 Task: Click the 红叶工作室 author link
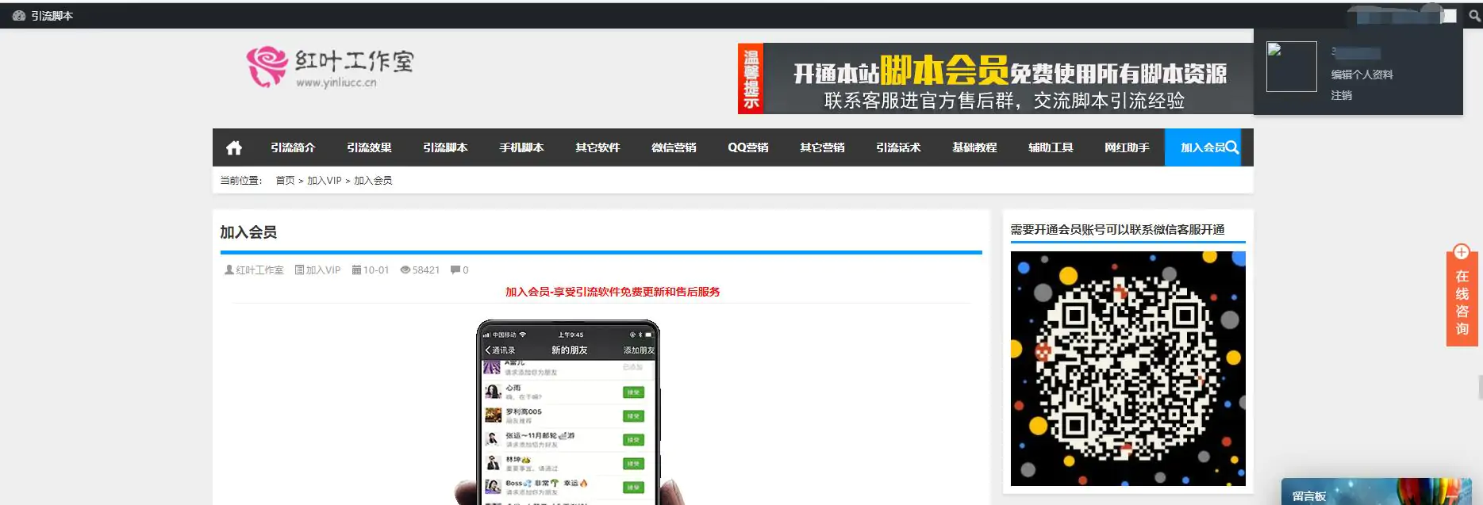(x=259, y=270)
